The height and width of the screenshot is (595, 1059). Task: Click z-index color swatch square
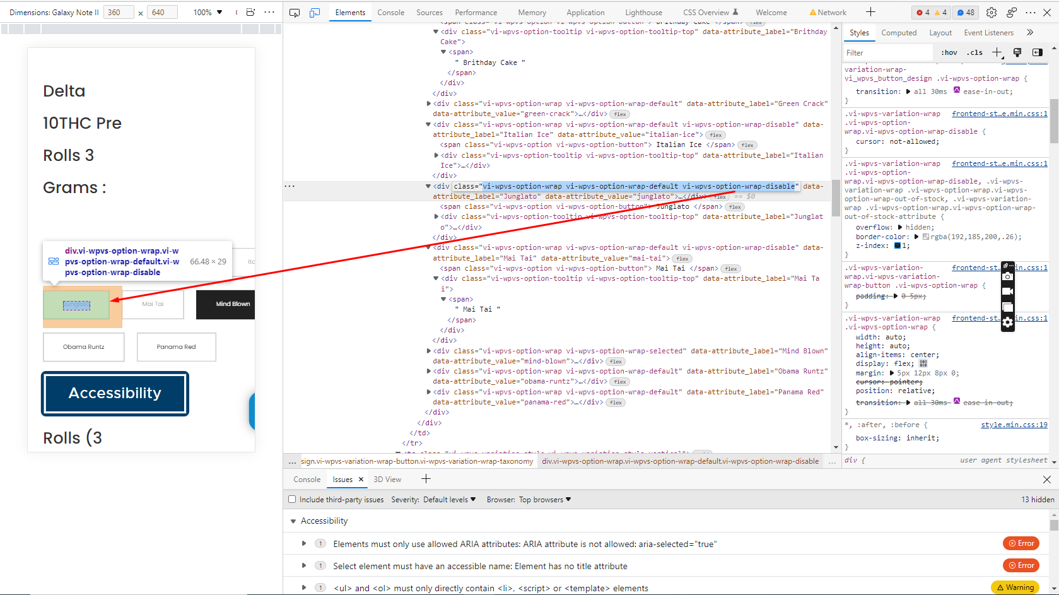[898, 245]
